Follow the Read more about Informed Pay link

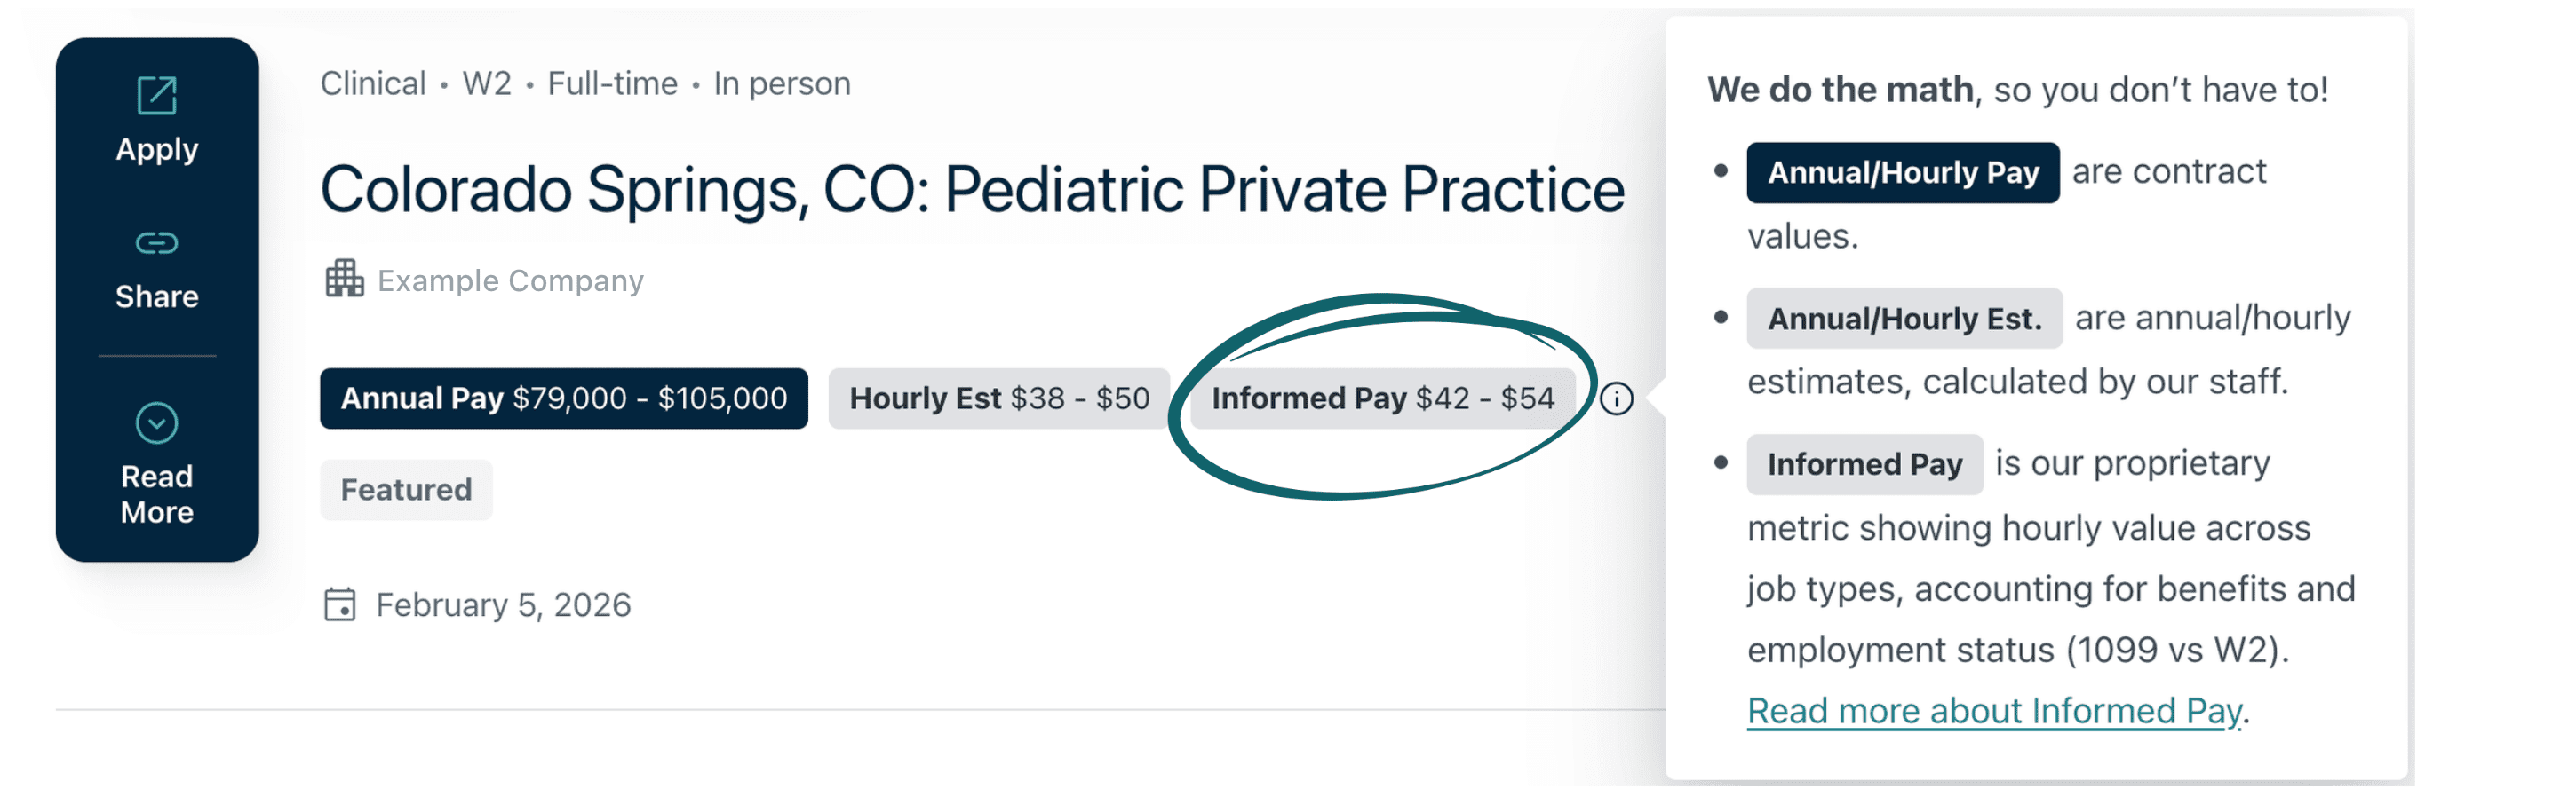pyautogui.click(x=1994, y=711)
